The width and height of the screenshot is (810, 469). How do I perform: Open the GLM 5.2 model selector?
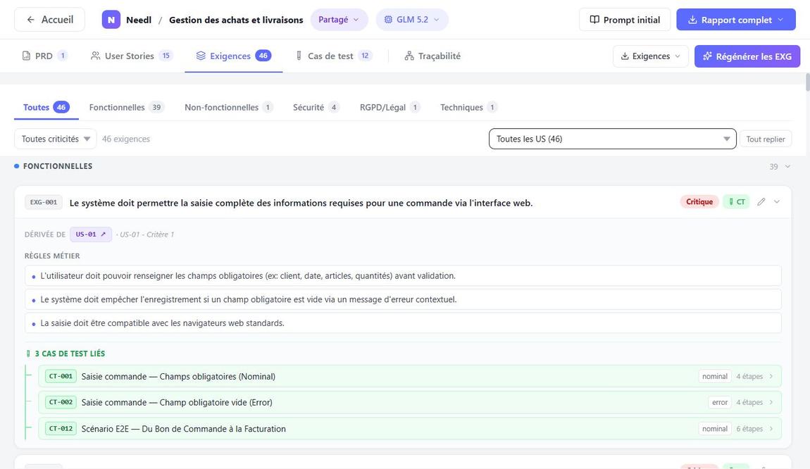(x=412, y=20)
